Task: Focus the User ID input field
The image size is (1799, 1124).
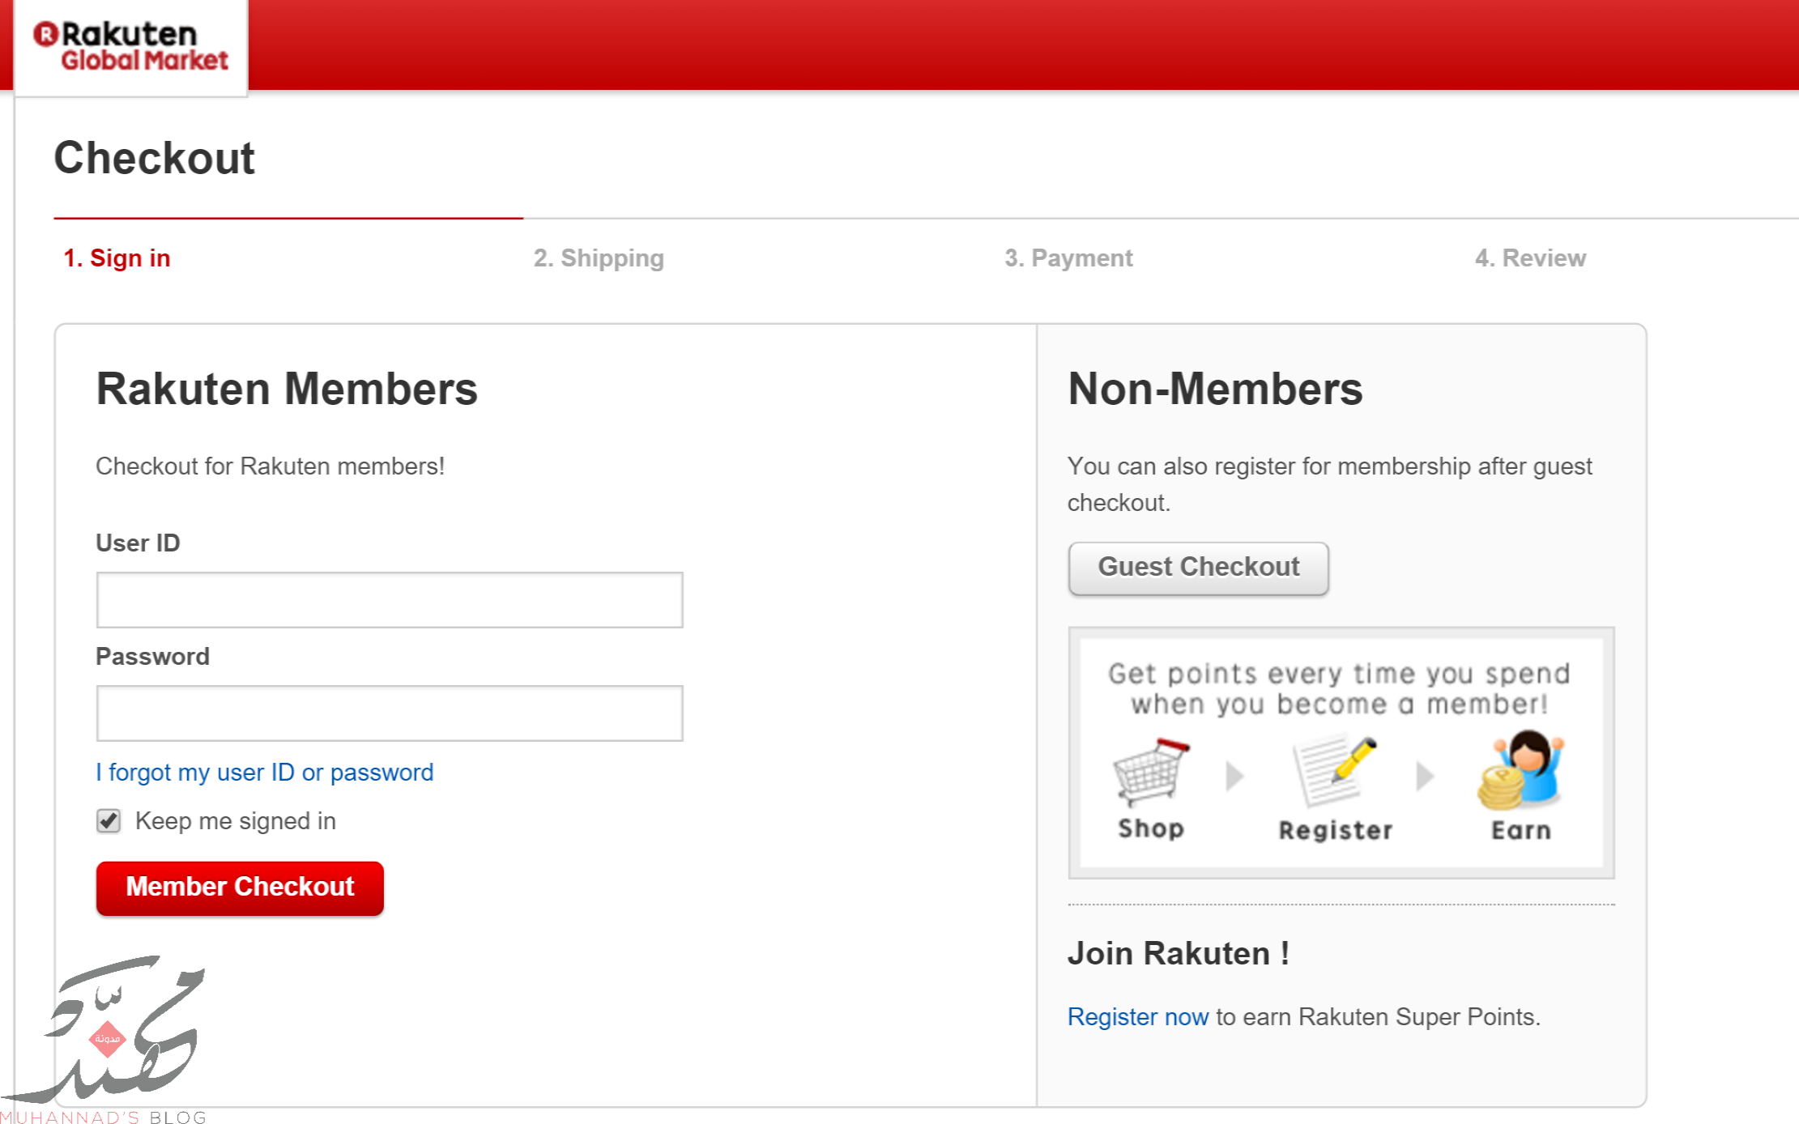Action: pos(390,600)
